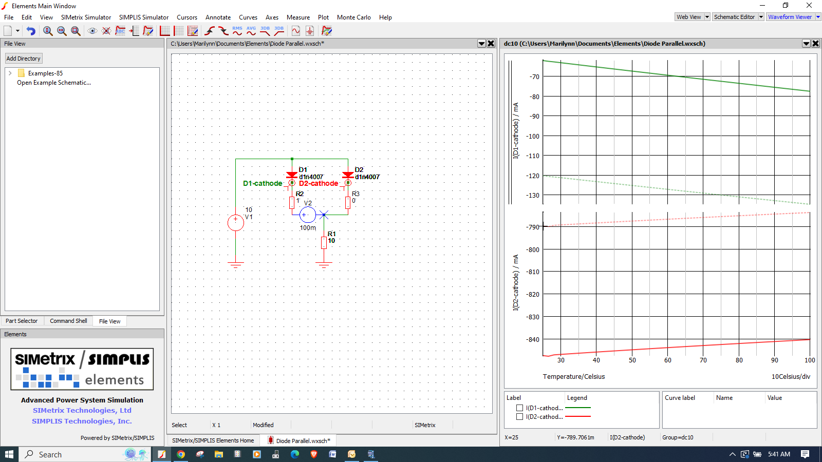The height and width of the screenshot is (462, 822).
Task: Click the Waveform Viewer button
Action: (x=790, y=17)
